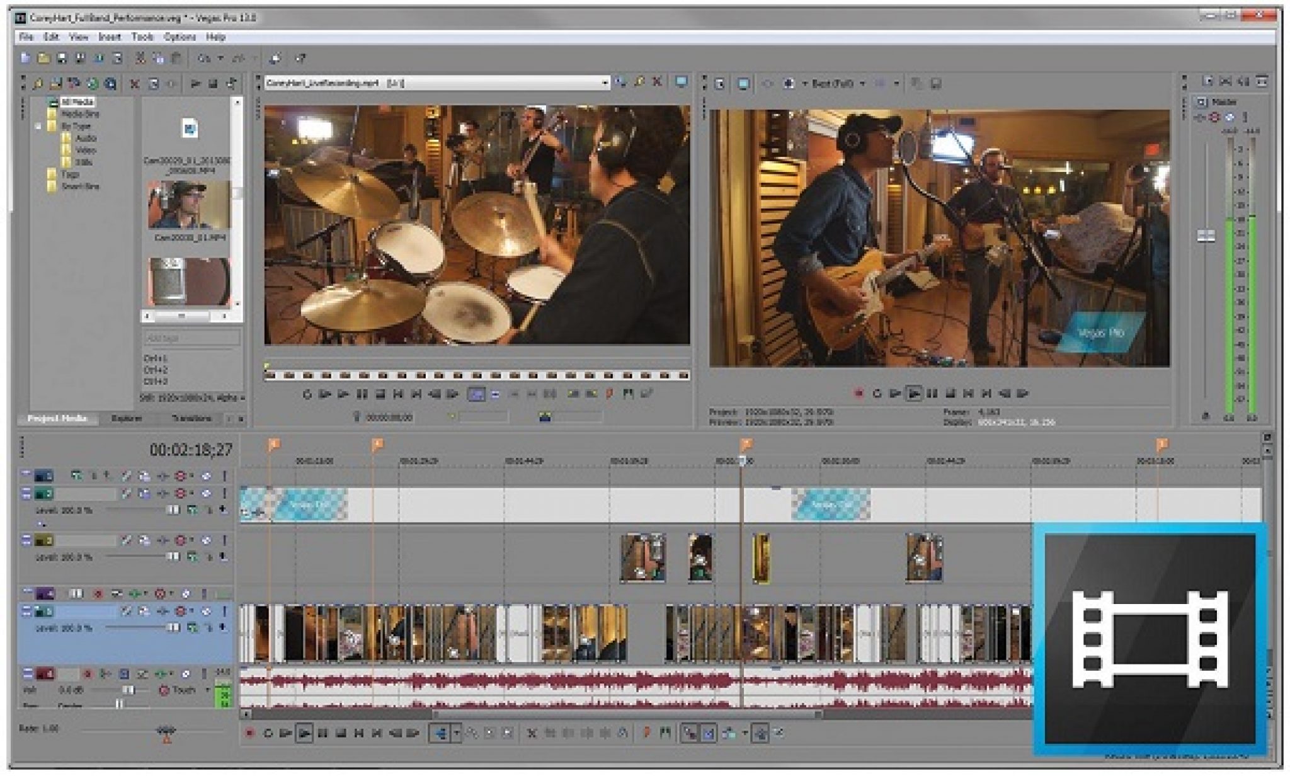Open the Tools menu

coord(142,37)
